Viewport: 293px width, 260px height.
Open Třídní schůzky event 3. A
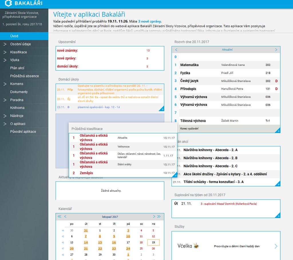tap(213, 182)
